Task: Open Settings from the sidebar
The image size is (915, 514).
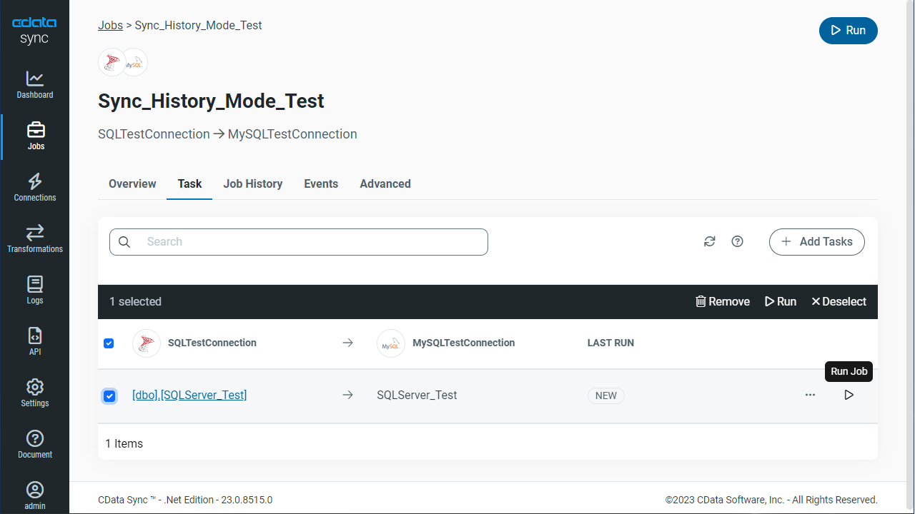Action: 34,393
